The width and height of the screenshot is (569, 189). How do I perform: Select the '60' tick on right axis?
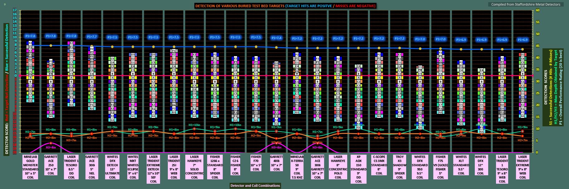[x=537, y=10]
